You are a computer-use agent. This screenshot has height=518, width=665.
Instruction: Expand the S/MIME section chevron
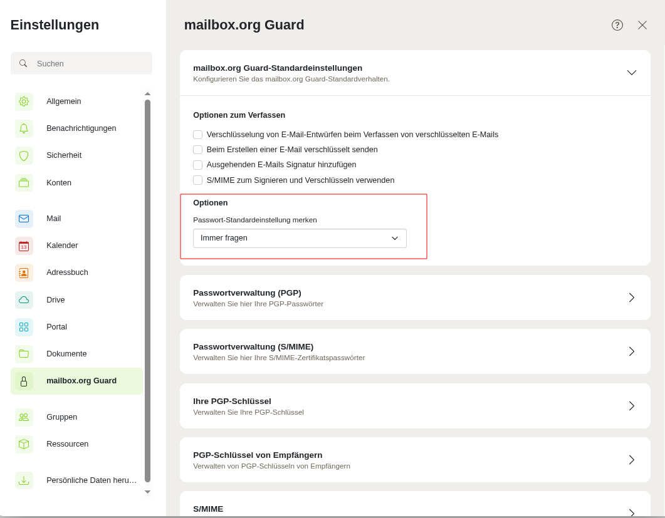632,512
